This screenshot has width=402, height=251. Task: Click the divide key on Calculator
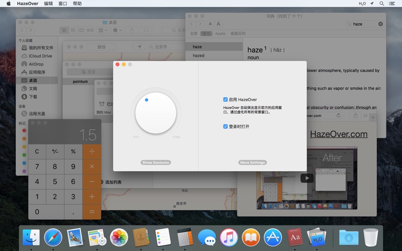pos(92,152)
